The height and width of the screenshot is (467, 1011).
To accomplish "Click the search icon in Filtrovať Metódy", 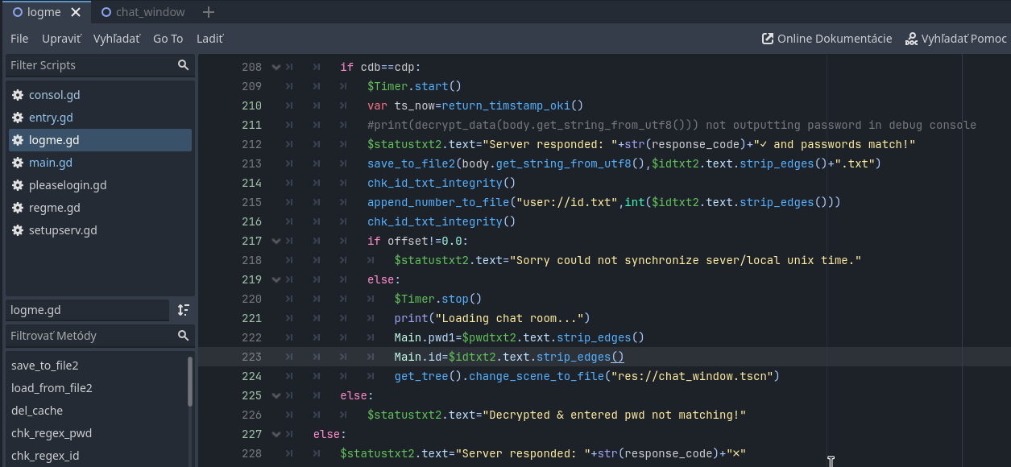I will pyautogui.click(x=183, y=336).
